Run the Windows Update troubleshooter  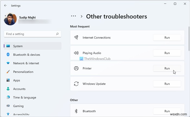[x=167, y=84]
